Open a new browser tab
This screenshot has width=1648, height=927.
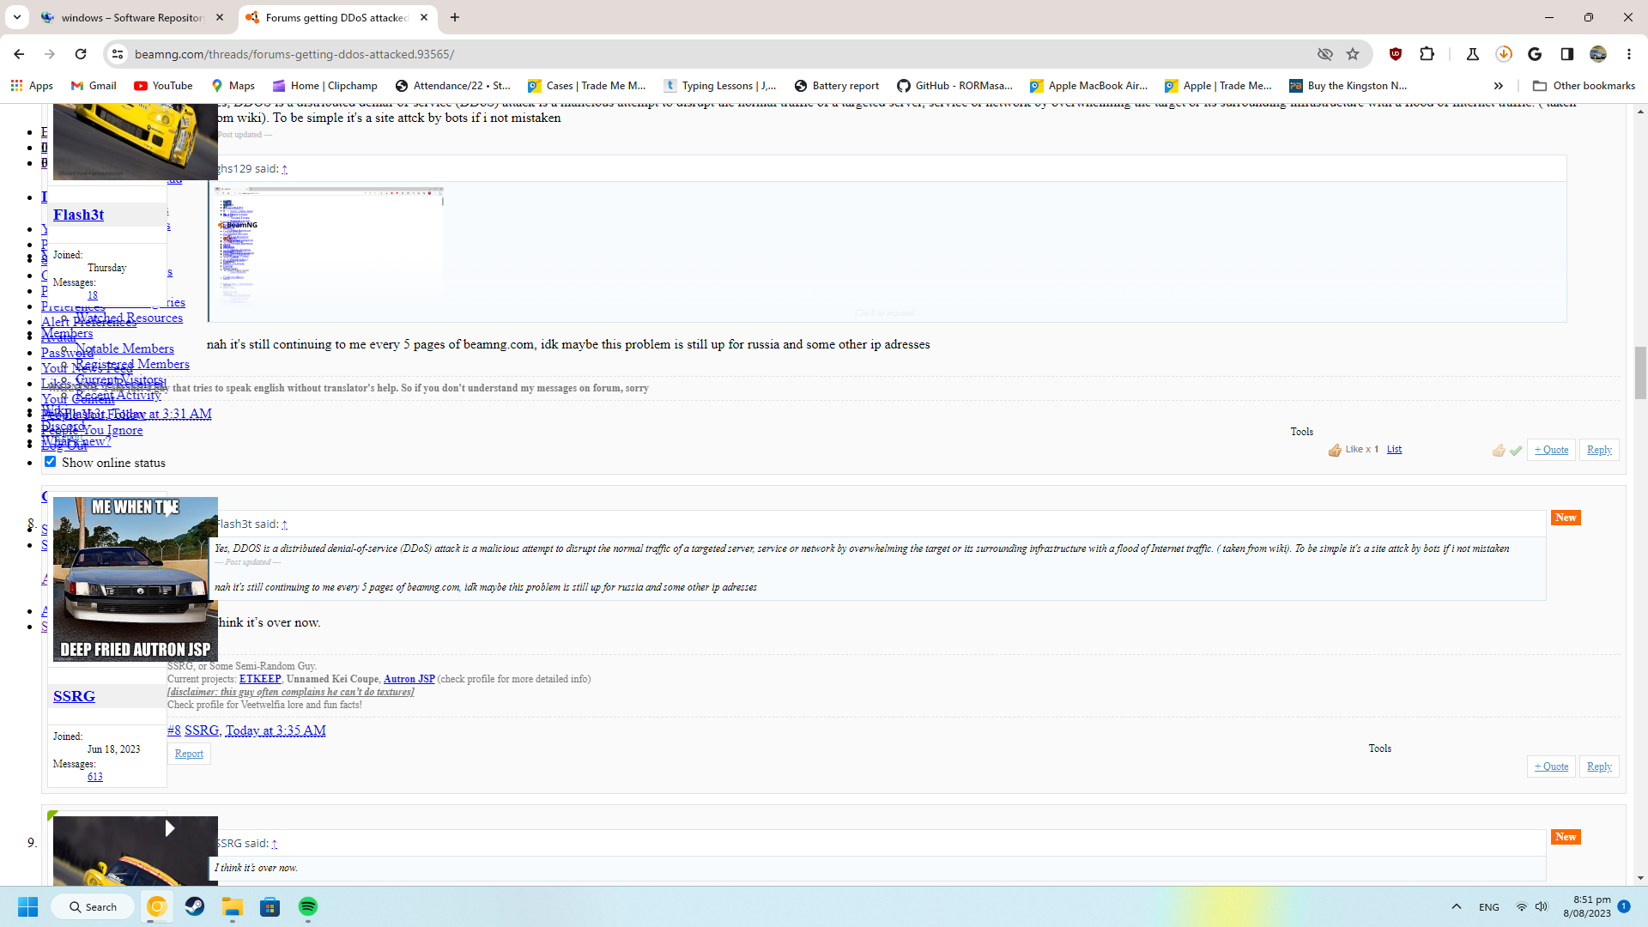[x=455, y=17]
